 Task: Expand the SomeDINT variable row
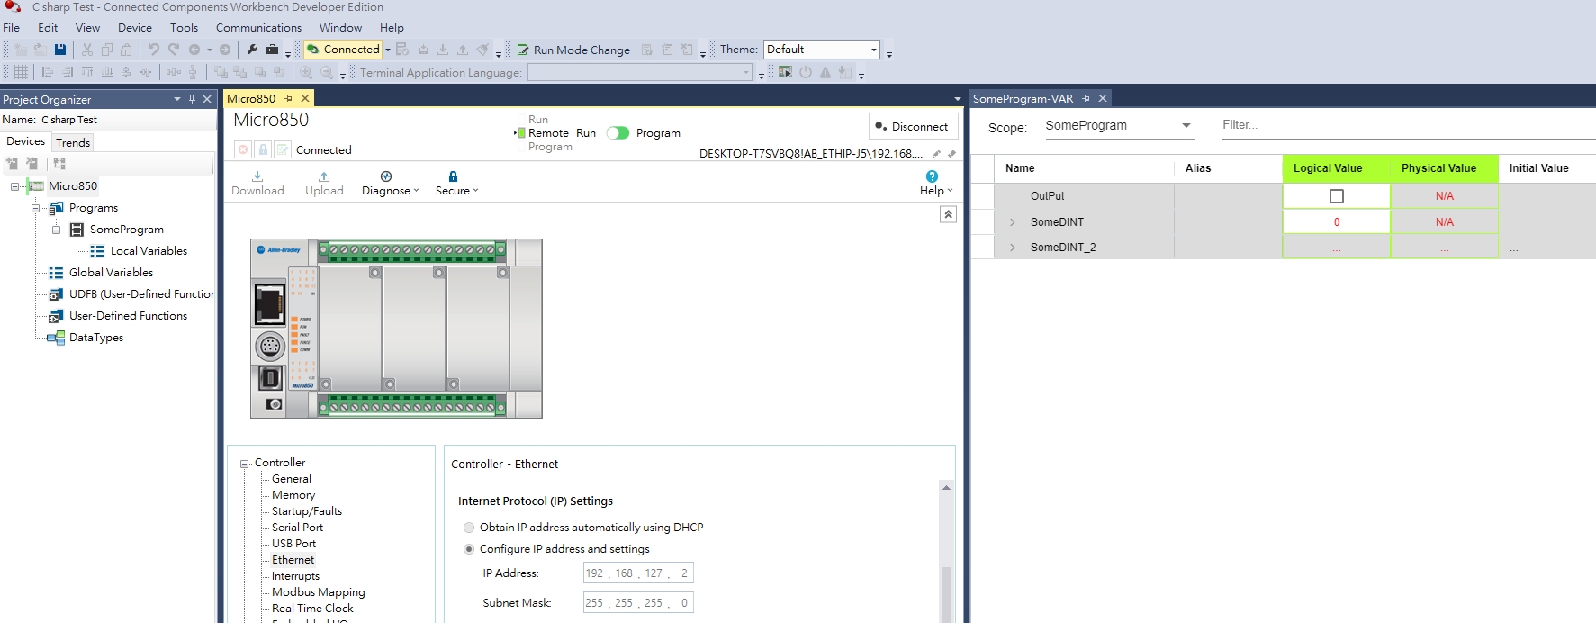point(1013,222)
